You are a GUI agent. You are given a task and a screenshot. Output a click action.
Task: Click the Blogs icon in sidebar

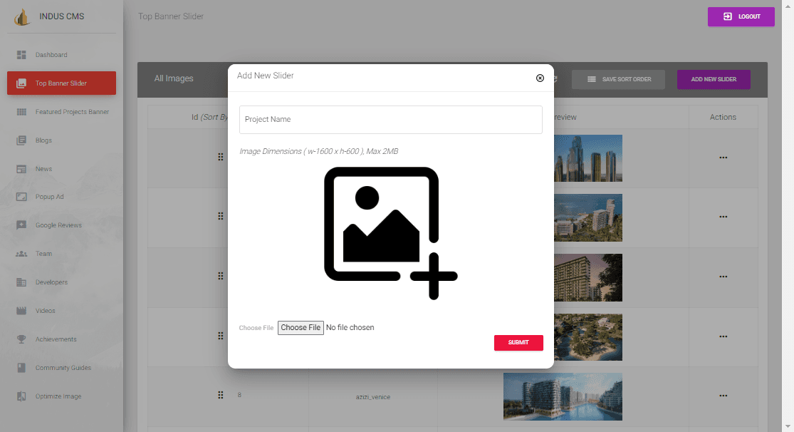click(x=21, y=140)
